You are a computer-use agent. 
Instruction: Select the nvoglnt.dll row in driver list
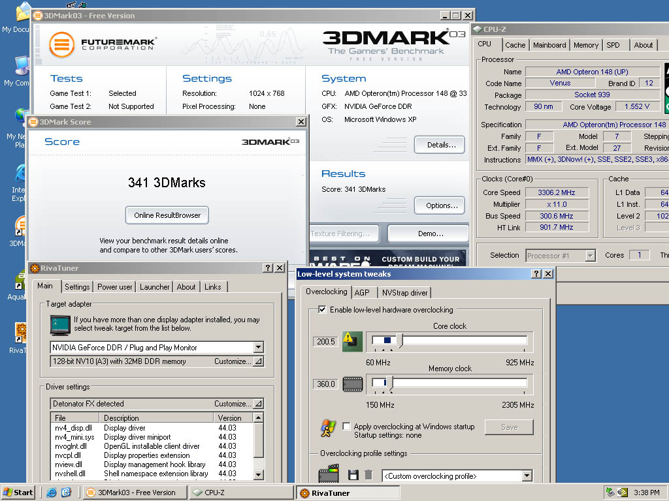(x=152, y=446)
